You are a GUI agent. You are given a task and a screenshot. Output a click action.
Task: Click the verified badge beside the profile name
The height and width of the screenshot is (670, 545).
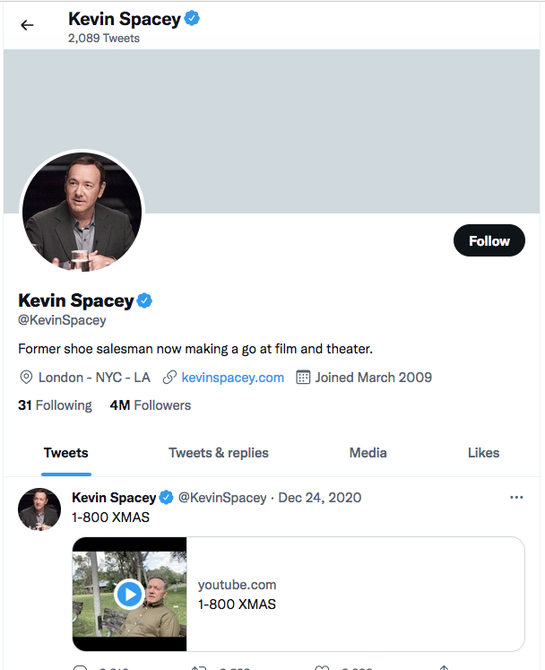pyautogui.click(x=144, y=300)
